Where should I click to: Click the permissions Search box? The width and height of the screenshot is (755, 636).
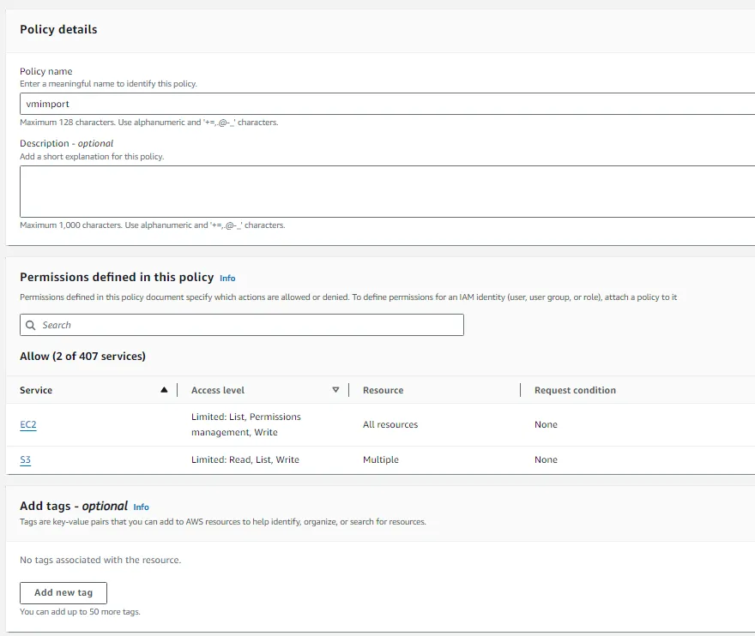[x=249, y=326]
